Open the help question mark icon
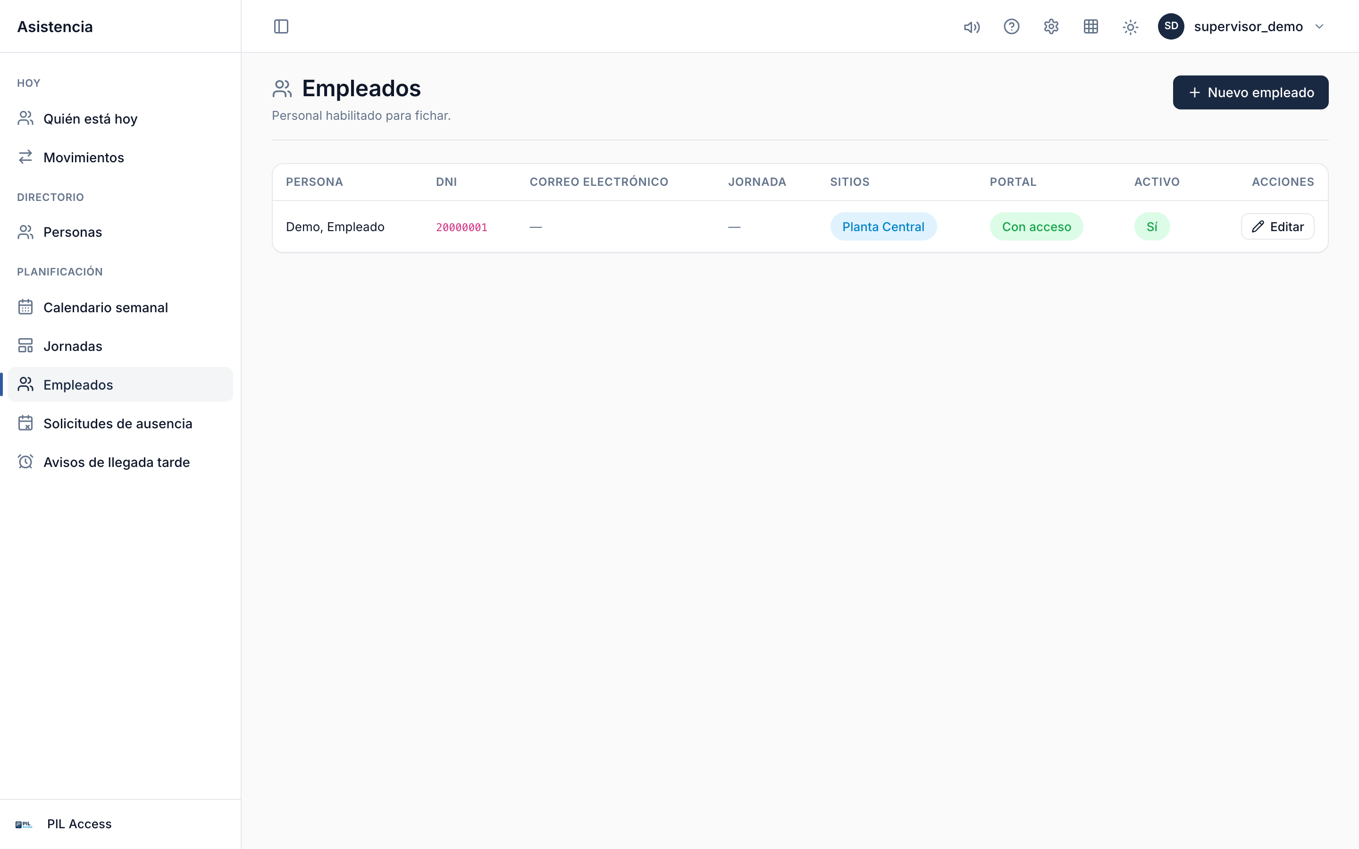Screen dimensions: 1359x849 coord(1011,26)
